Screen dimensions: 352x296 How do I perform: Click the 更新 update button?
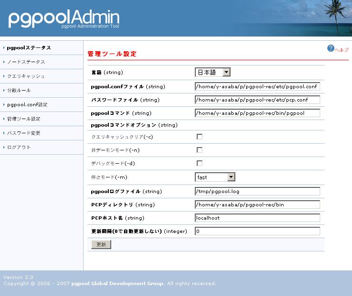click(101, 244)
